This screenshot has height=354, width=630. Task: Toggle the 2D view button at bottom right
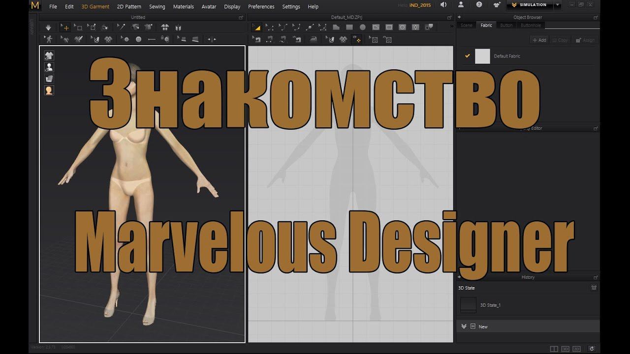pos(576,349)
